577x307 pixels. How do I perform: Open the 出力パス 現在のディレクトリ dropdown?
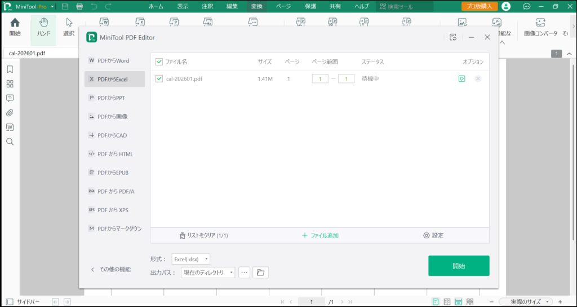tap(208, 273)
